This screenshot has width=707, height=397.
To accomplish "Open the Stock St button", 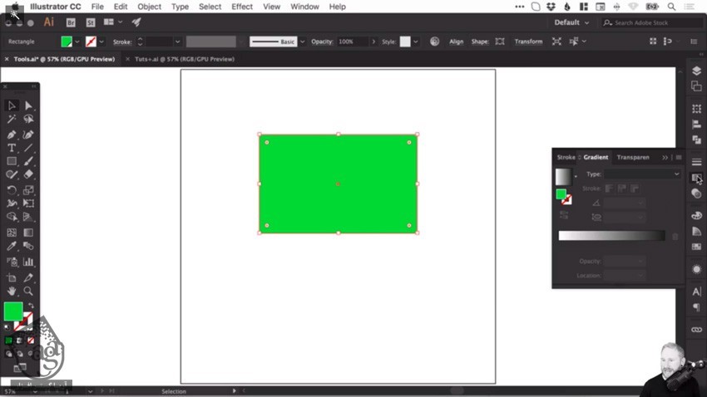I will click(90, 22).
